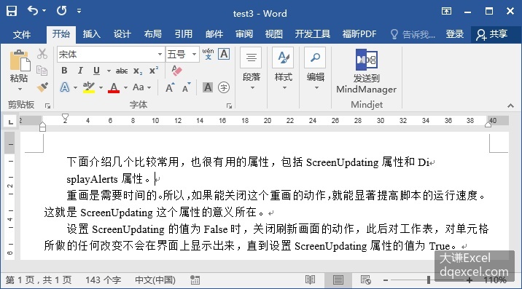This screenshot has width=522, height=289.
Task: Open the 样式 styles gallery button
Action: coord(284,69)
